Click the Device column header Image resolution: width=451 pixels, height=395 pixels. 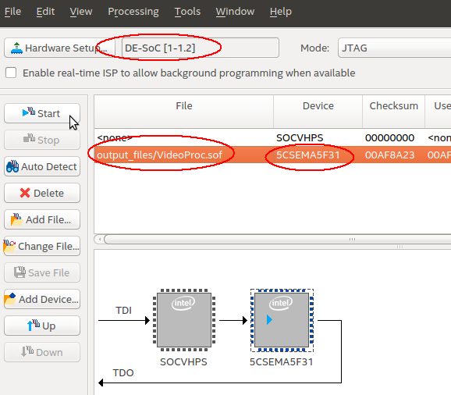(x=318, y=106)
